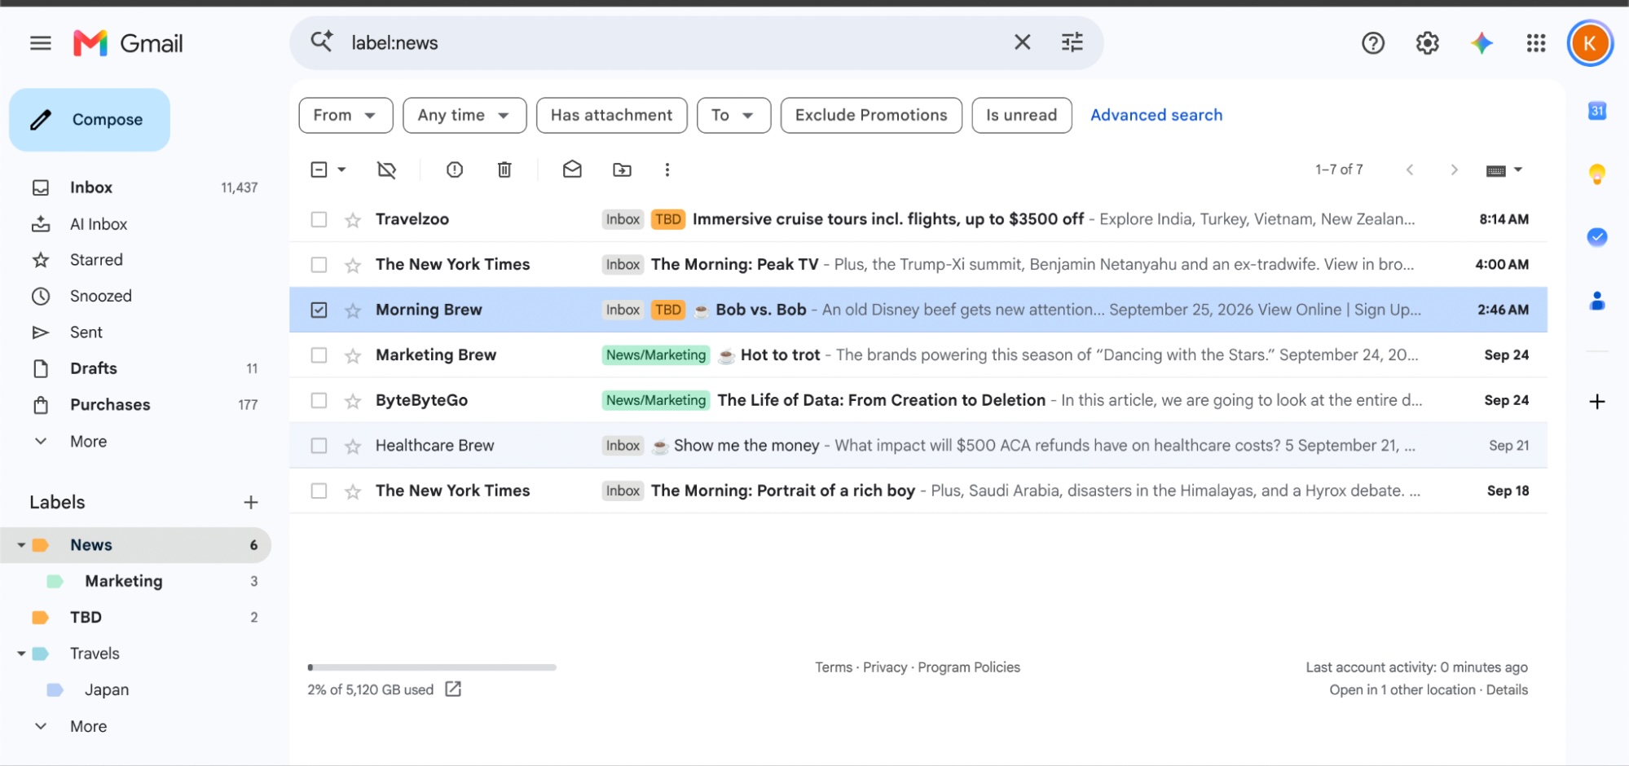Image resolution: width=1629 pixels, height=766 pixels.
Task: Apply the Has attachment filter
Action: [611, 115]
